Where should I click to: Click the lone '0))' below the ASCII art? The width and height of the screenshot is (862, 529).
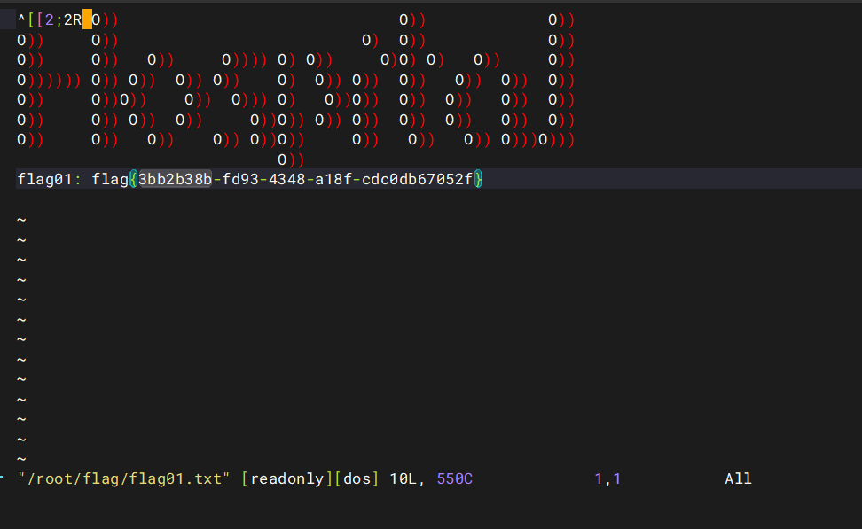click(x=291, y=160)
